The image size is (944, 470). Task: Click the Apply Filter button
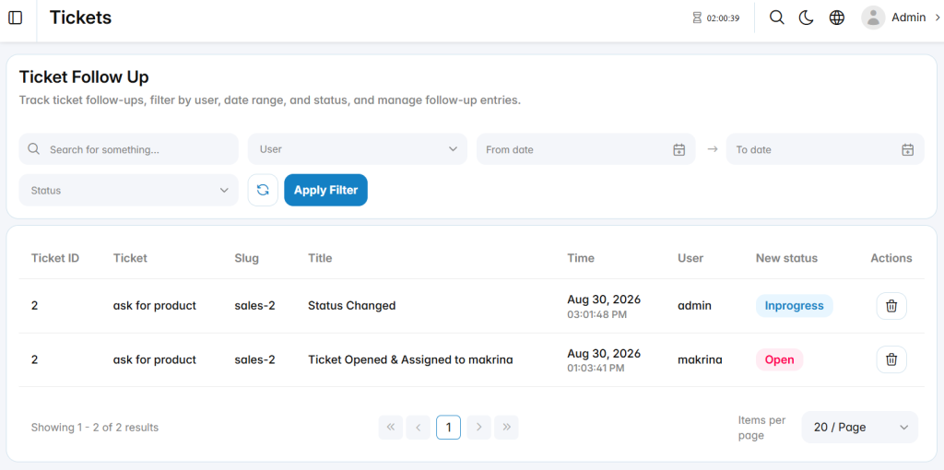[325, 190]
